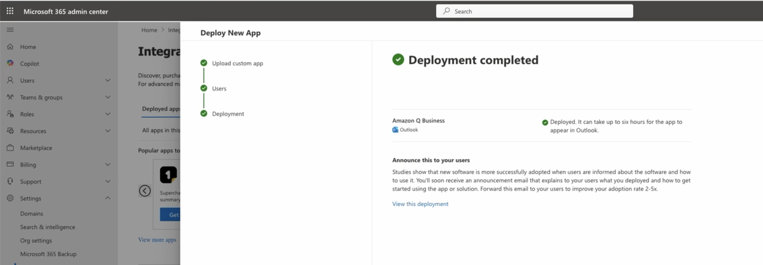Open Microsoft 365 Backup
This screenshot has width=763, height=265.
48,254
